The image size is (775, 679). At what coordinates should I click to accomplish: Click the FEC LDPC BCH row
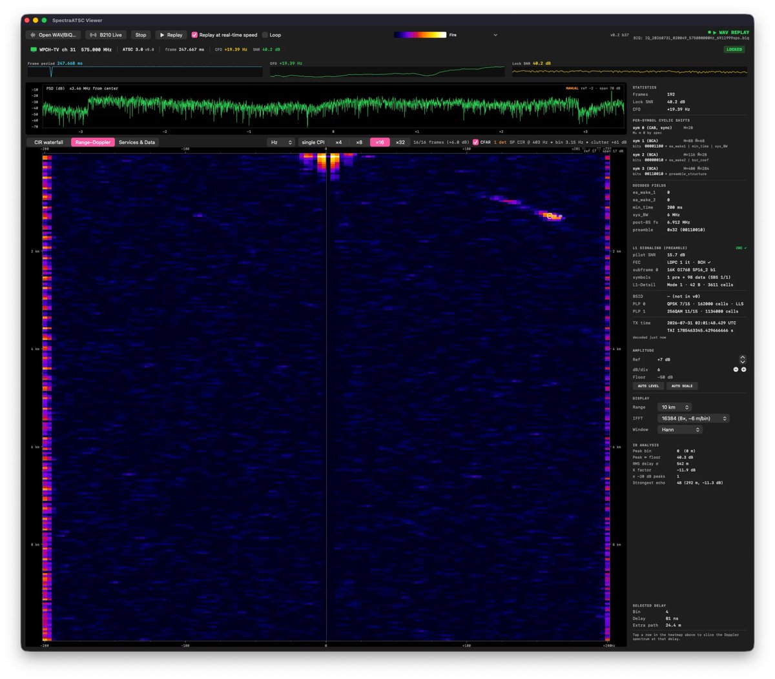tap(672, 262)
